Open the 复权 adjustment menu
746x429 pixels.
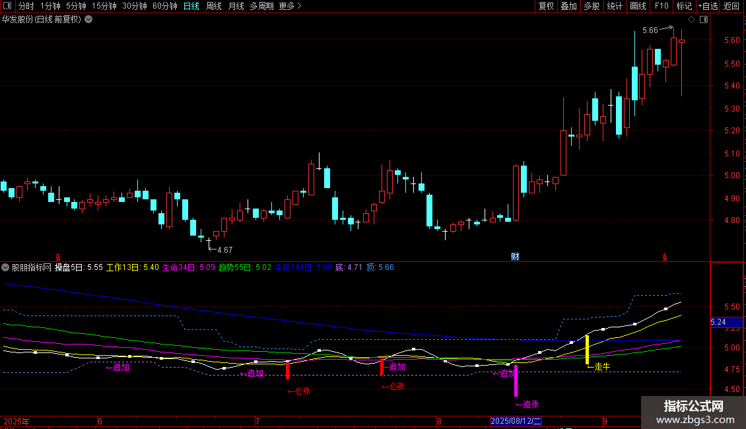pyautogui.click(x=546, y=6)
